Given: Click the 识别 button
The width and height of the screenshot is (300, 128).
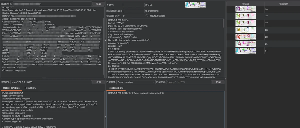Looking at the screenshot, I should click(x=98, y=82).
